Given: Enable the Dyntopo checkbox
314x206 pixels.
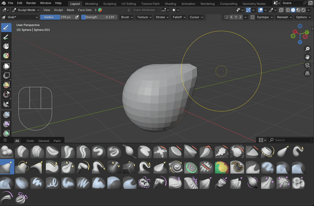Looking at the screenshot, I should pyautogui.click(x=252, y=17).
